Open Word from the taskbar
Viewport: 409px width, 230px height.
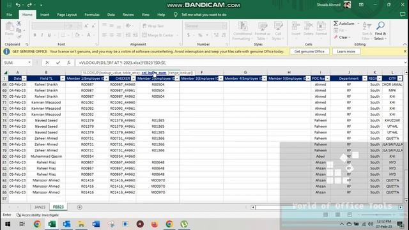pos(96,224)
